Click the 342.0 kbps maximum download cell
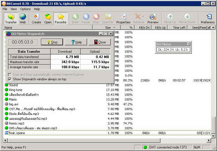This screenshot has height=151, width=217. pyautogui.click(x=65, y=62)
